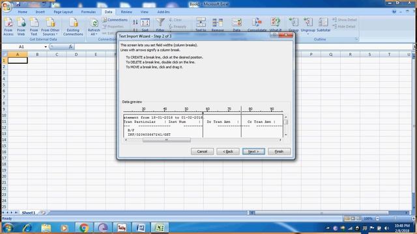Click the From Web import icon

tap(21, 27)
